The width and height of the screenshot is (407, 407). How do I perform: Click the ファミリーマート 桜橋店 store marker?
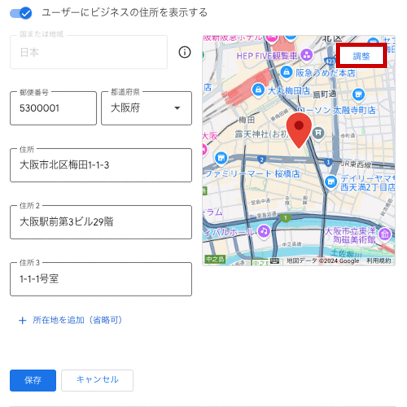tap(221, 158)
